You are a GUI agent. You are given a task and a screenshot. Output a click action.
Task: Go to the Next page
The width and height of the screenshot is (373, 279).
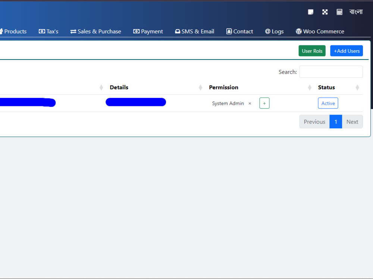pyautogui.click(x=352, y=122)
